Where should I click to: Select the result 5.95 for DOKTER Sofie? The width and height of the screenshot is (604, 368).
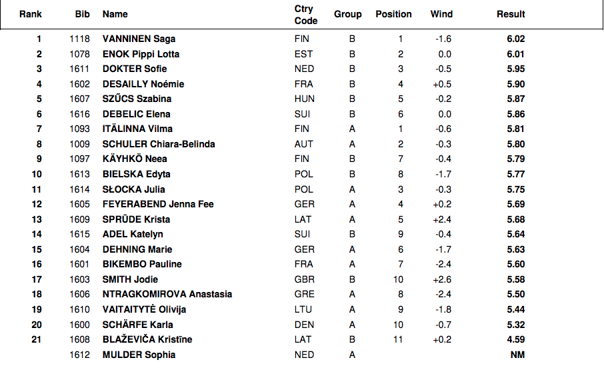[515, 69]
